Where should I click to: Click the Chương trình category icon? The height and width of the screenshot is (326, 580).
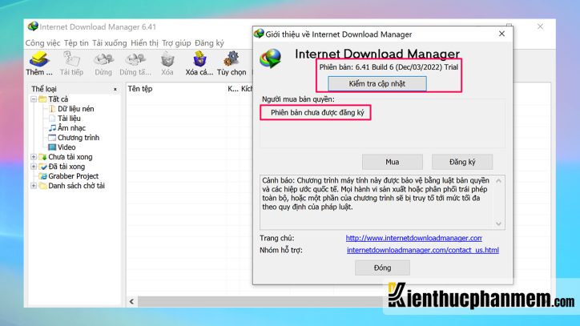coord(52,138)
